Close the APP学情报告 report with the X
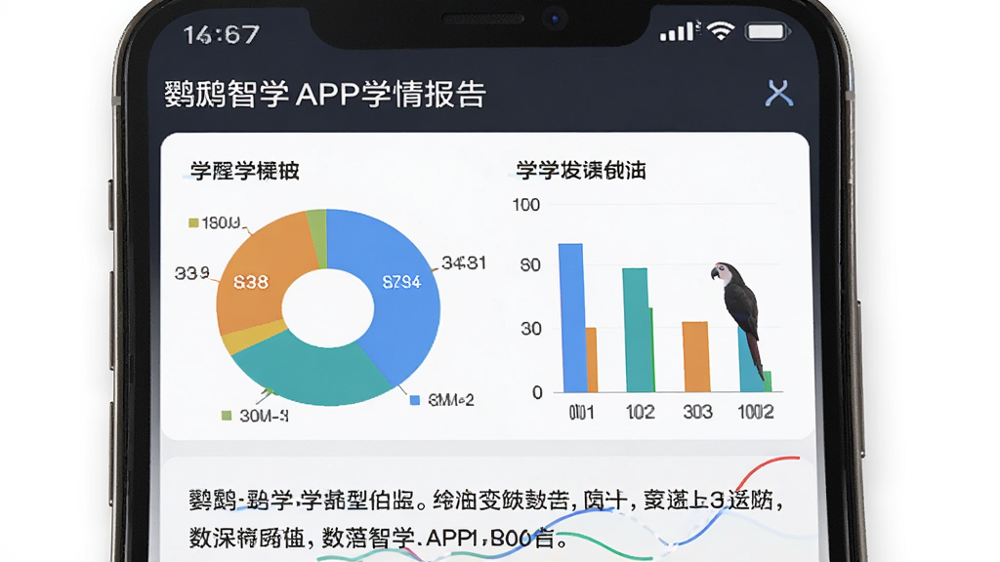The image size is (1000, 562). point(778,94)
